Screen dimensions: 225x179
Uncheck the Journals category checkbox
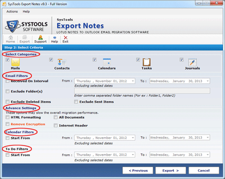(182, 60)
